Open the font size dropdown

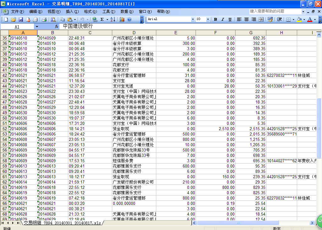[208, 19]
